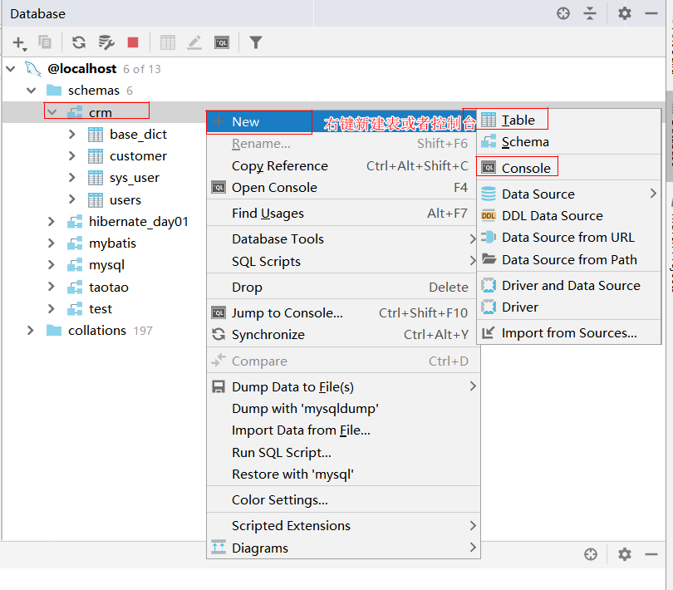Viewport: 673px width, 590px height.
Task: Collapse the schemas folder
Action: [32, 91]
